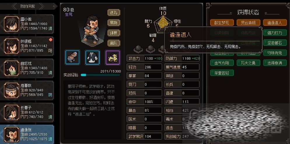
Task: Click the arm guard equipment slot icon
Action: (x=72, y=57)
